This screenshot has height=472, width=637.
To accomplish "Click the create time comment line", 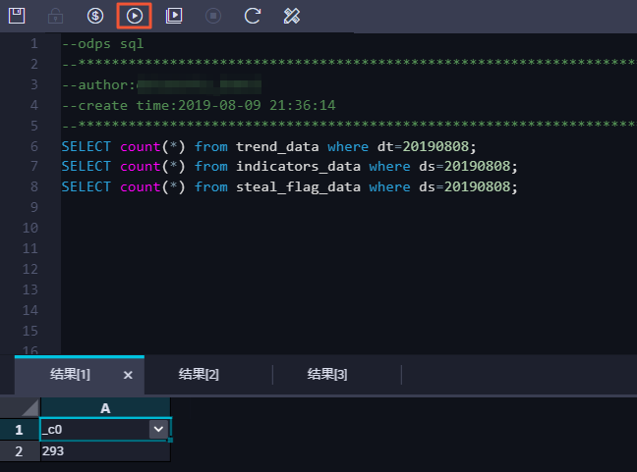I will pyautogui.click(x=199, y=105).
